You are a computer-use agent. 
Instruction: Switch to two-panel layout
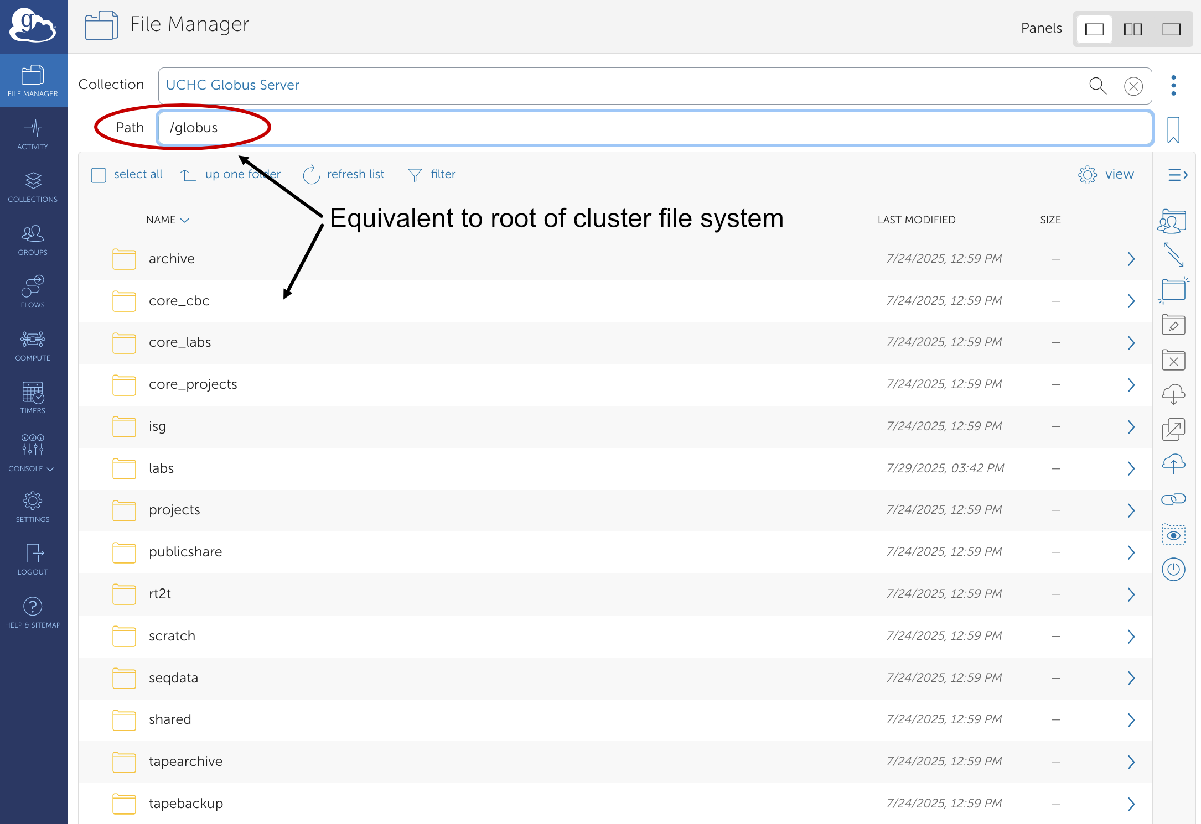click(x=1133, y=29)
